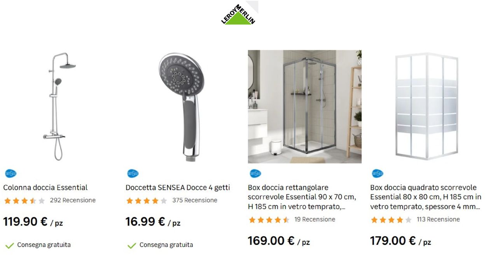
Task: Open Box doccia quadrato scorrevole Essential title
Action: (x=426, y=197)
